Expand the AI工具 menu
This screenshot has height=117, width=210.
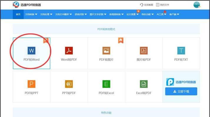coord(161,14)
